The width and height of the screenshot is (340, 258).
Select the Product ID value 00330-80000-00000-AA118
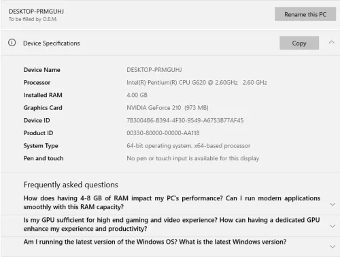[x=163, y=133]
